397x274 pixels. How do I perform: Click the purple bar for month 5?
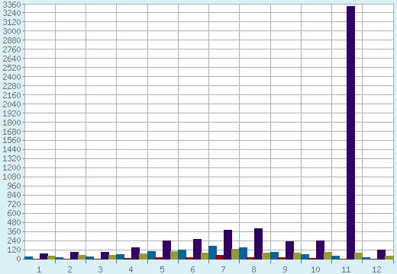166,250
